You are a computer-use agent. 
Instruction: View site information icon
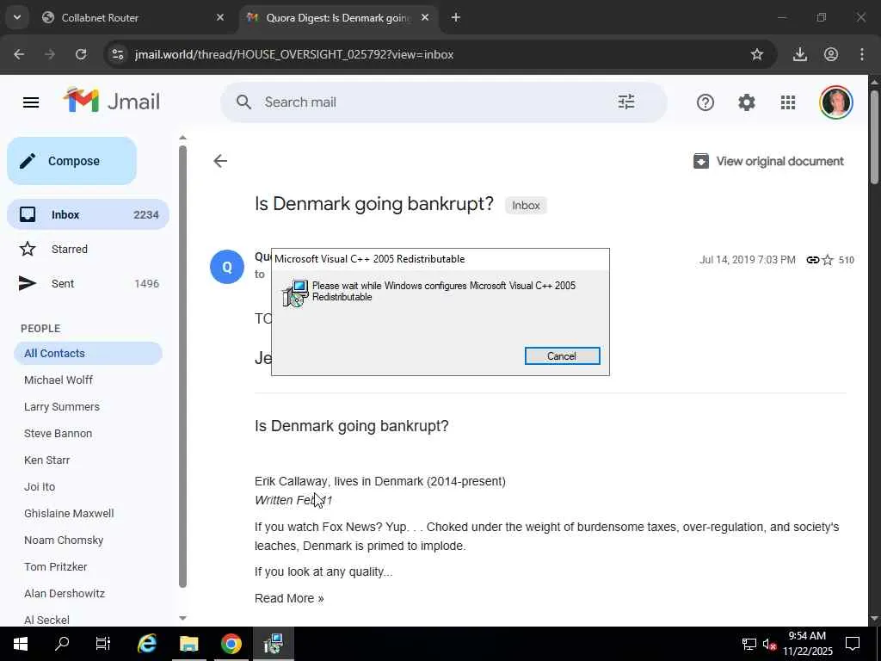tap(117, 54)
